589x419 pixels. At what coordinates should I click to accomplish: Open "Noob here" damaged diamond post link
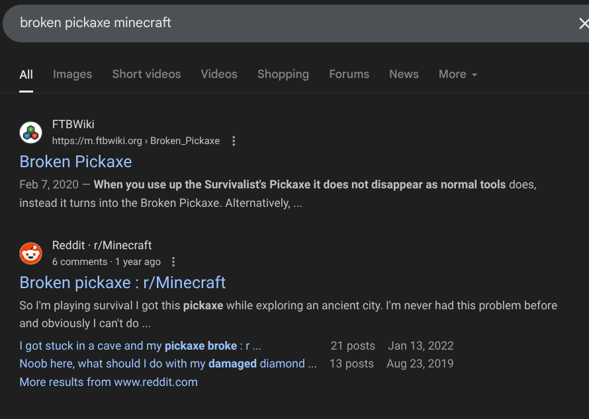[x=167, y=363]
